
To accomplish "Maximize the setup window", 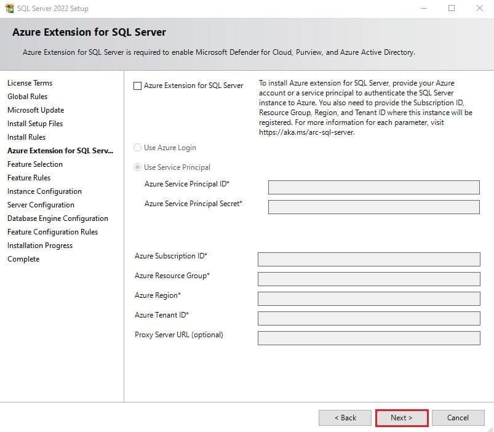I will pos(452,8).
